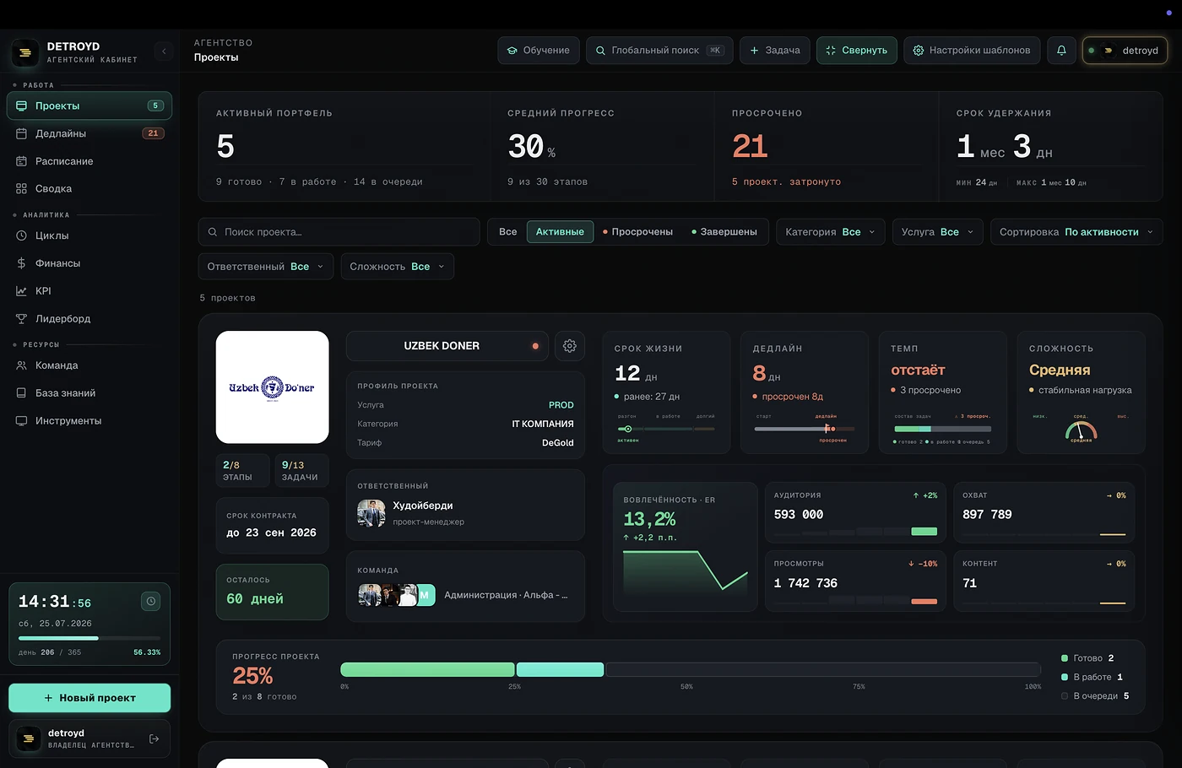The width and height of the screenshot is (1182, 768).
Task: Open notifications bell icon
Action: pyautogui.click(x=1061, y=51)
